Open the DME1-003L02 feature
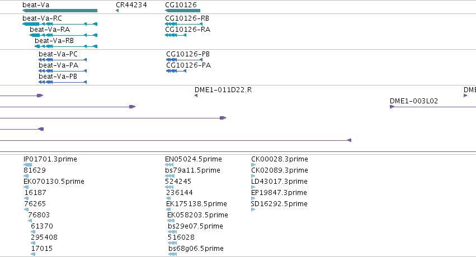The image size is (476, 257). (414, 101)
